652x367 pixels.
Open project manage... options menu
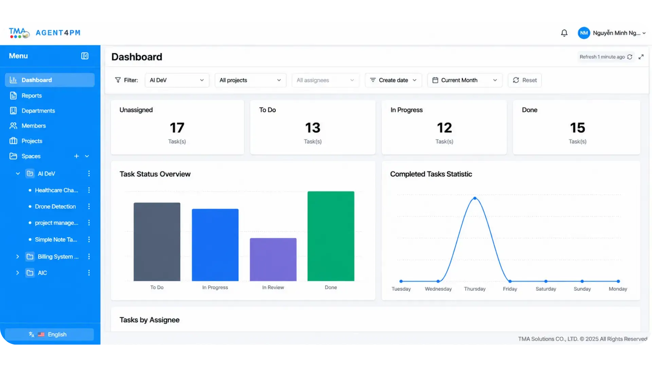89,223
